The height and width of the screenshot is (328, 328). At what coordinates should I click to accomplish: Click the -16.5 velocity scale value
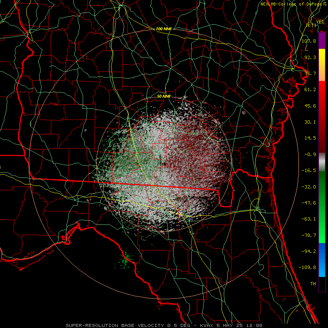pyautogui.click(x=309, y=171)
